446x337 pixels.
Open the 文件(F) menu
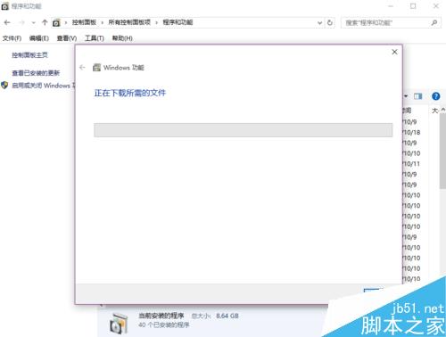12,38
